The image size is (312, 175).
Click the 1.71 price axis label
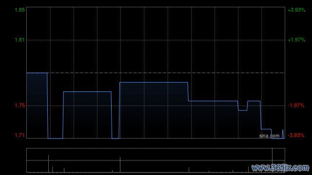point(20,135)
